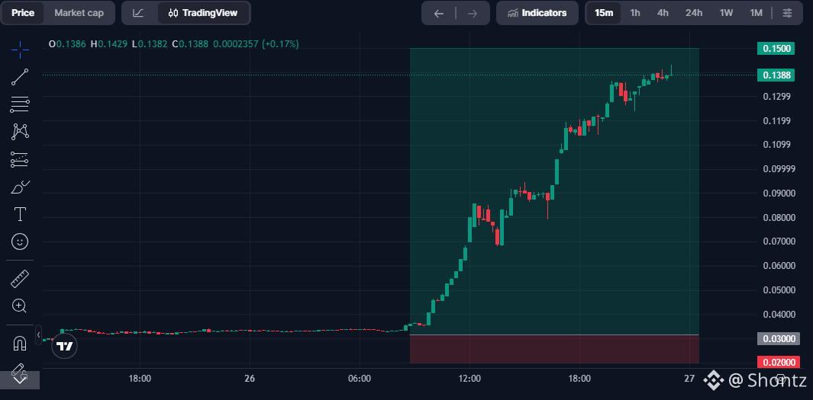Select the 24h timeframe
Screen dimensions: 813x400
tap(694, 13)
